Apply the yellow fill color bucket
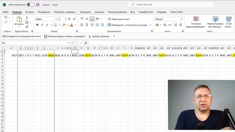This screenshot has height=132, width=235. point(64,25)
